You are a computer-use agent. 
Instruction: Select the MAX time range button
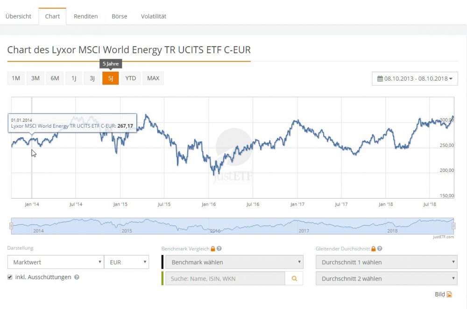pyautogui.click(x=153, y=78)
